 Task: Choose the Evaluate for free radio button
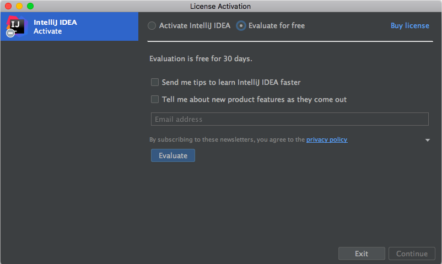click(x=241, y=26)
